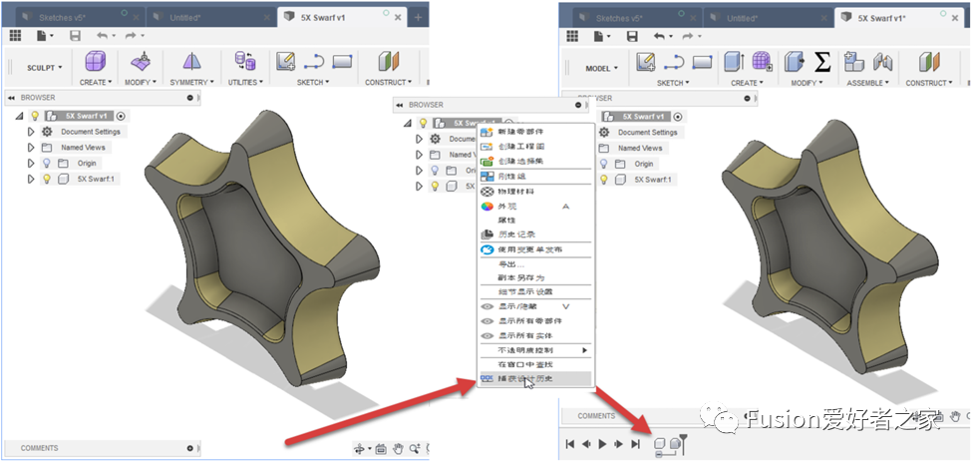Select Press Pull icon above MODIFY in MODEL window
The width and height of the screenshot is (972, 462).
coord(795,62)
